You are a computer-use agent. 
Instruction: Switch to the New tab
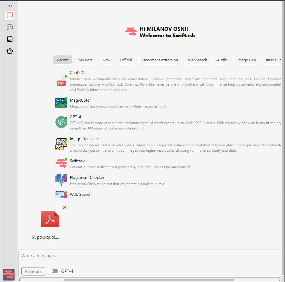point(106,60)
